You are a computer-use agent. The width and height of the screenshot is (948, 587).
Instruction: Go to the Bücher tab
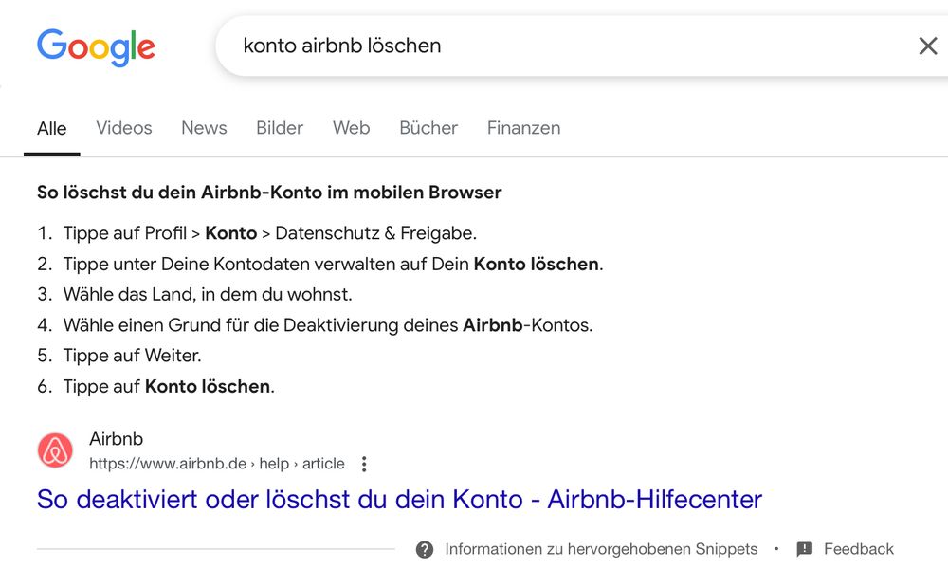(x=428, y=128)
